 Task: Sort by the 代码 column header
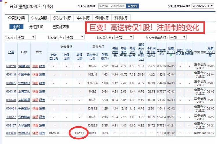(11, 52)
